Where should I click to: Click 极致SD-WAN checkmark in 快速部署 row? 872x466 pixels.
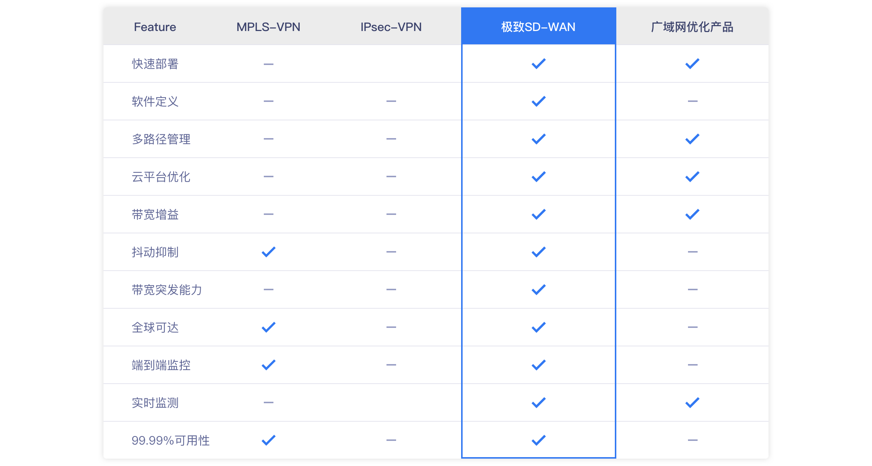pos(538,64)
